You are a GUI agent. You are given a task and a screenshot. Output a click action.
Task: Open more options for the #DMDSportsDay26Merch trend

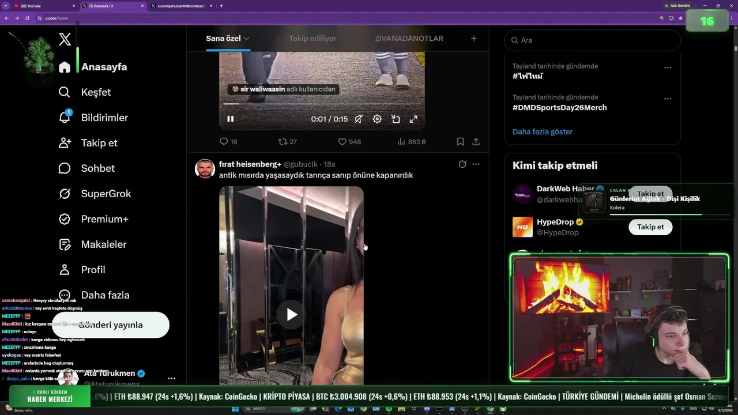click(x=668, y=99)
